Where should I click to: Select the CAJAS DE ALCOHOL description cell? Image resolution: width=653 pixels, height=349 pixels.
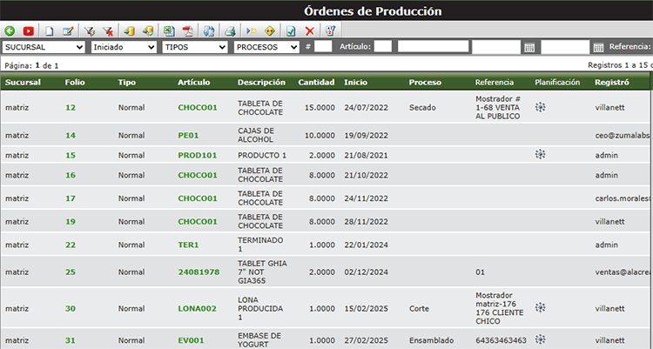[256, 135]
